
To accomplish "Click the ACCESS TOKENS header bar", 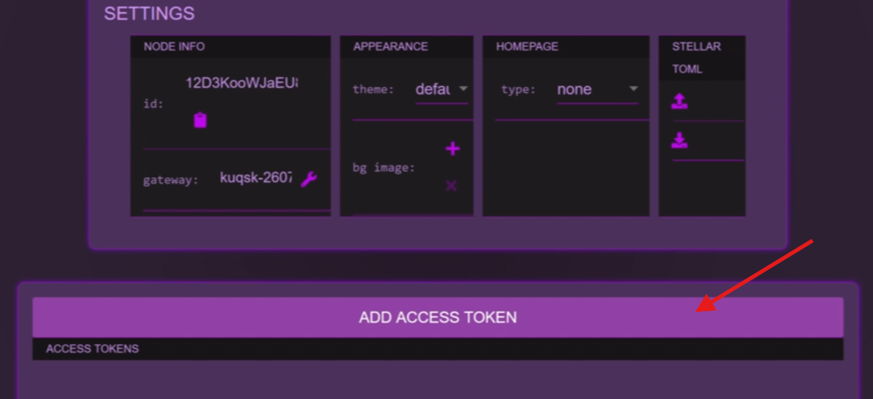I will [437, 349].
